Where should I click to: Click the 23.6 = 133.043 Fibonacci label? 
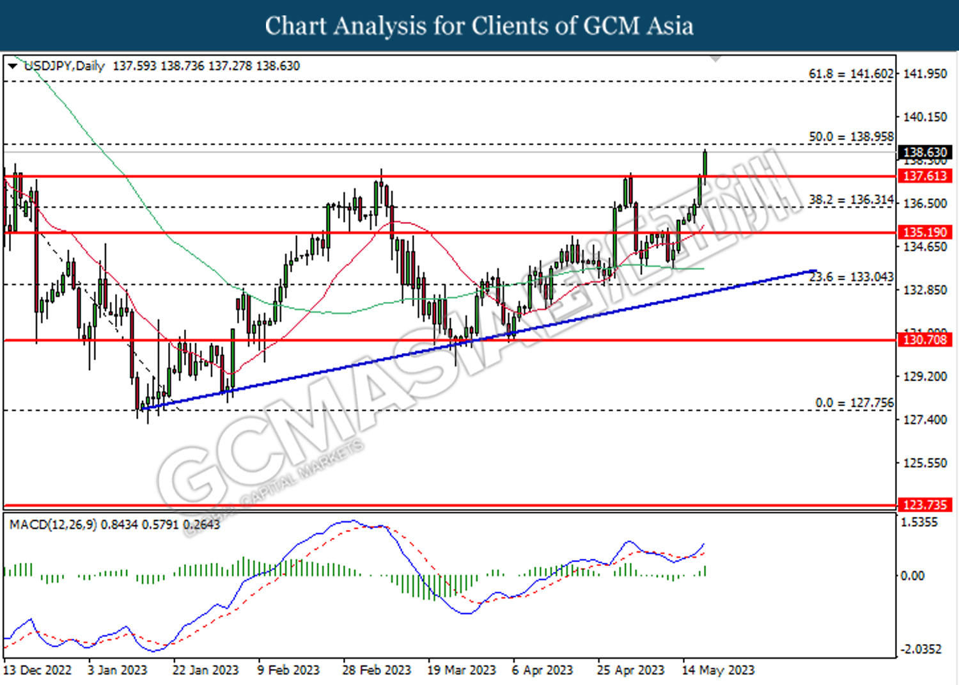click(x=851, y=276)
